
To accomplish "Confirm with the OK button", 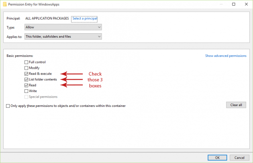I will click(x=217, y=158).
